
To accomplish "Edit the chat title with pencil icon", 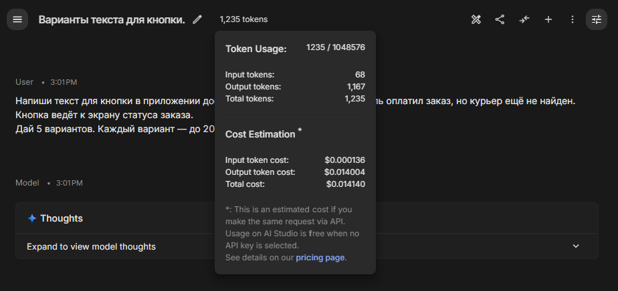I will [x=197, y=19].
